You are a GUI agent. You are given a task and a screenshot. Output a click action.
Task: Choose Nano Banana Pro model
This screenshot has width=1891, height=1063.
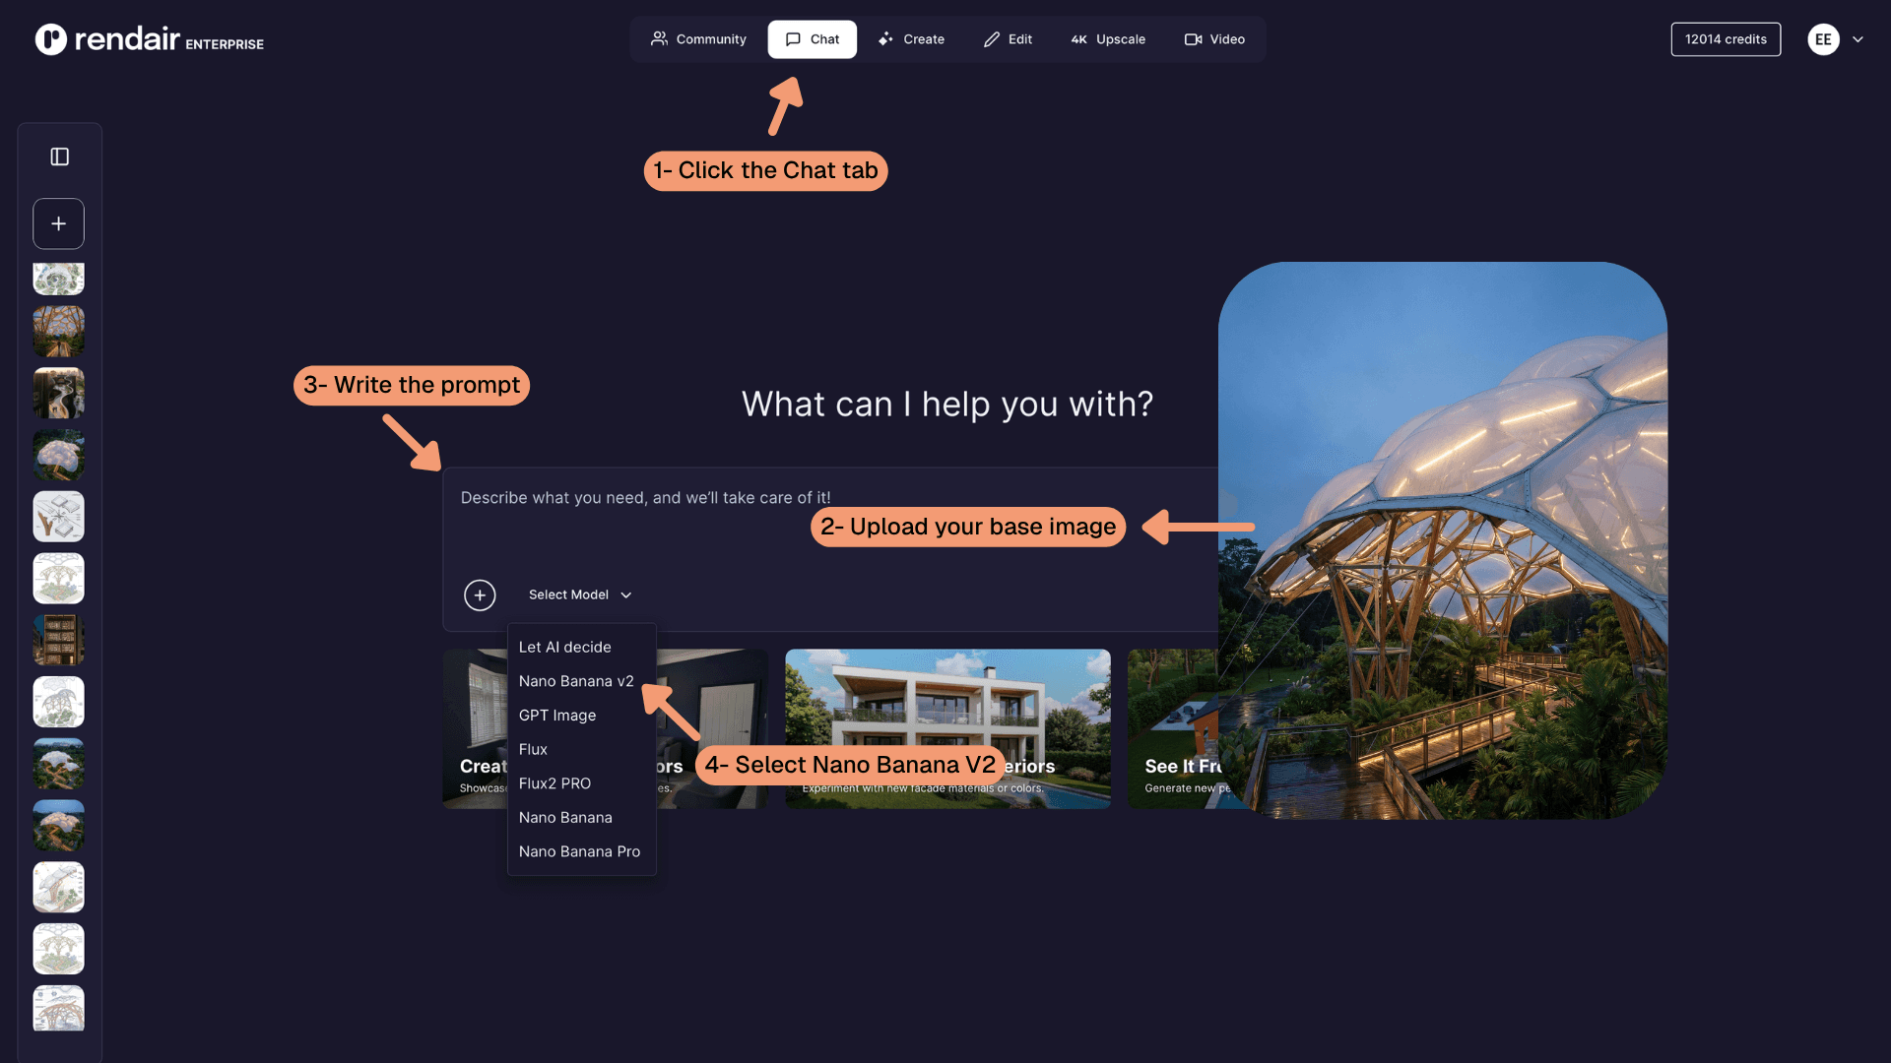(579, 851)
